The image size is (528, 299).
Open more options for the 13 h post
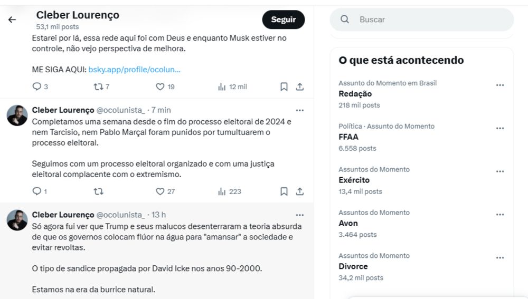[300, 215]
